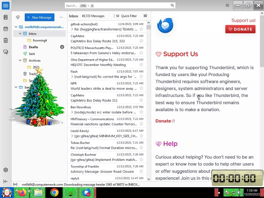The width and height of the screenshot is (264, 198).
Task: Expand the László Károlyi thread
Action: 72,136
